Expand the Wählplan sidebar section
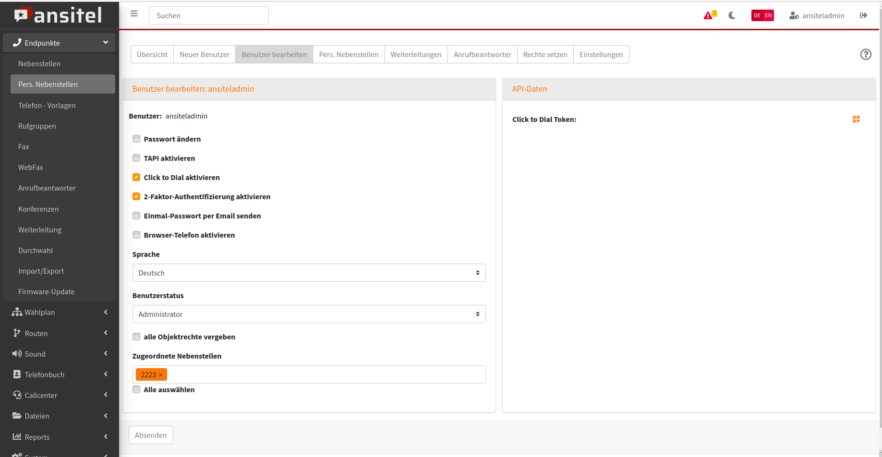882x457 pixels. 60,312
